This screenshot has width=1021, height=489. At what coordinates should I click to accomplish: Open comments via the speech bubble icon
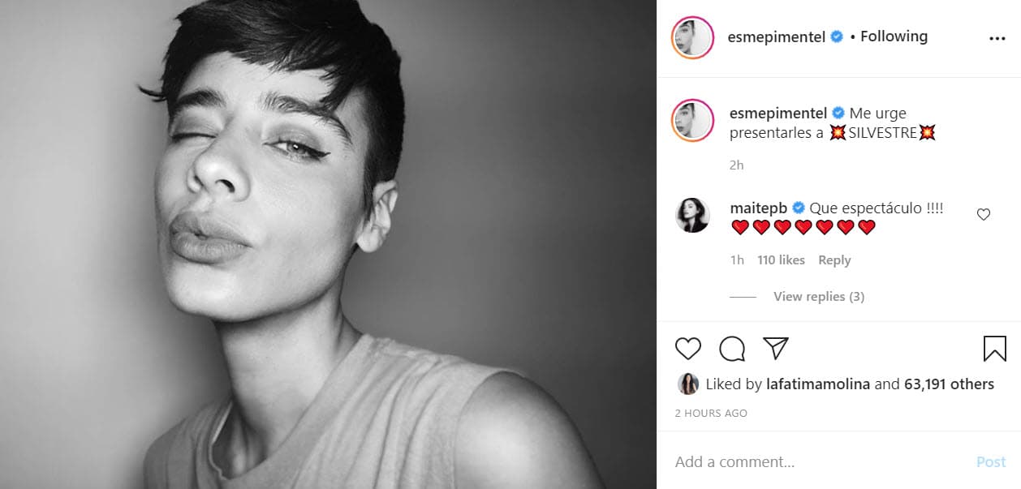click(732, 349)
